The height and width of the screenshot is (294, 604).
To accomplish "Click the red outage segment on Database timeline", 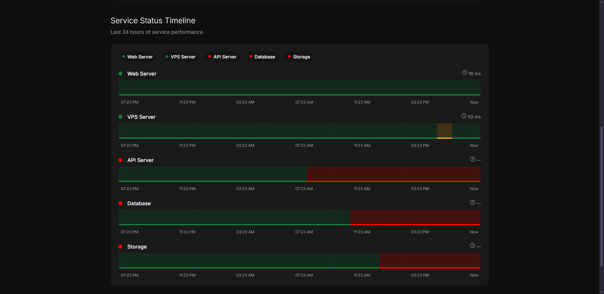I will [x=415, y=217].
